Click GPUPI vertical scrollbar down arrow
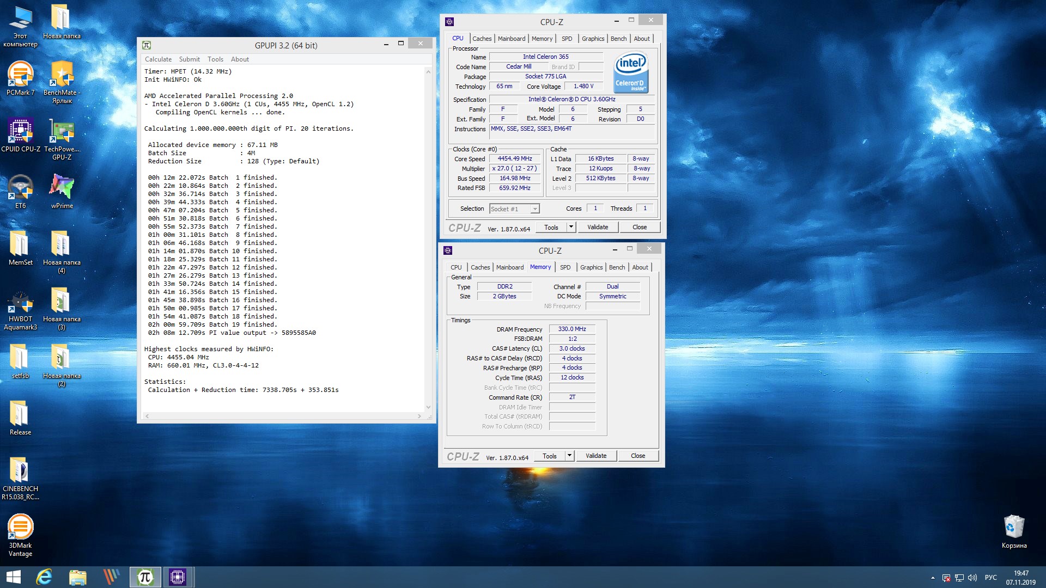The image size is (1046, 588). [428, 407]
